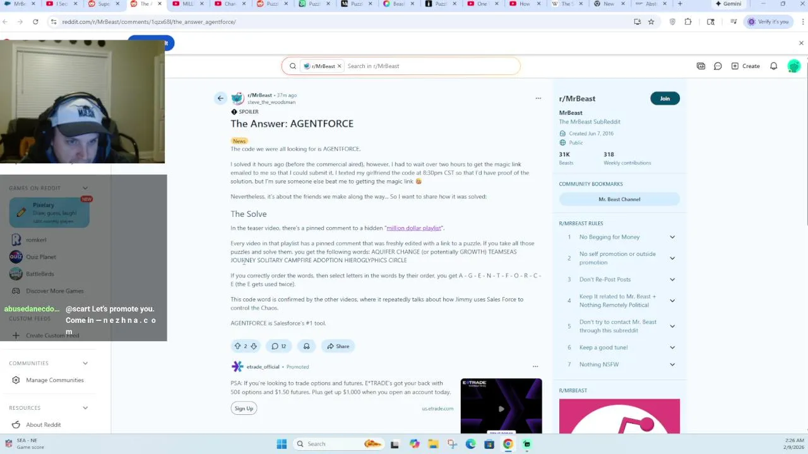808x454 pixels.
Task: Open Pixelary game card
Action: coord(49,212)
